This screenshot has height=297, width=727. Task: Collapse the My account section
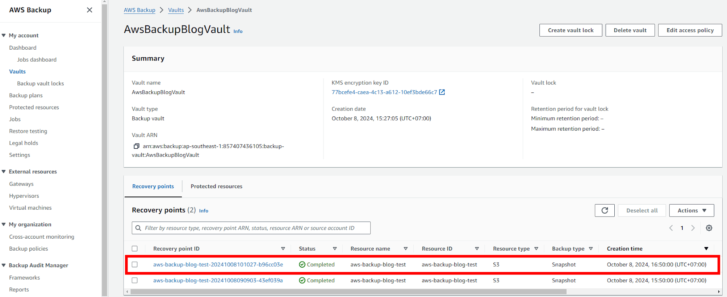pyautogui.click(x=4, y=36)
